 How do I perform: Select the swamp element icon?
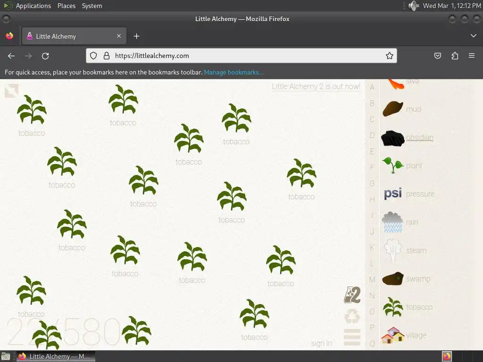[393, 279]
